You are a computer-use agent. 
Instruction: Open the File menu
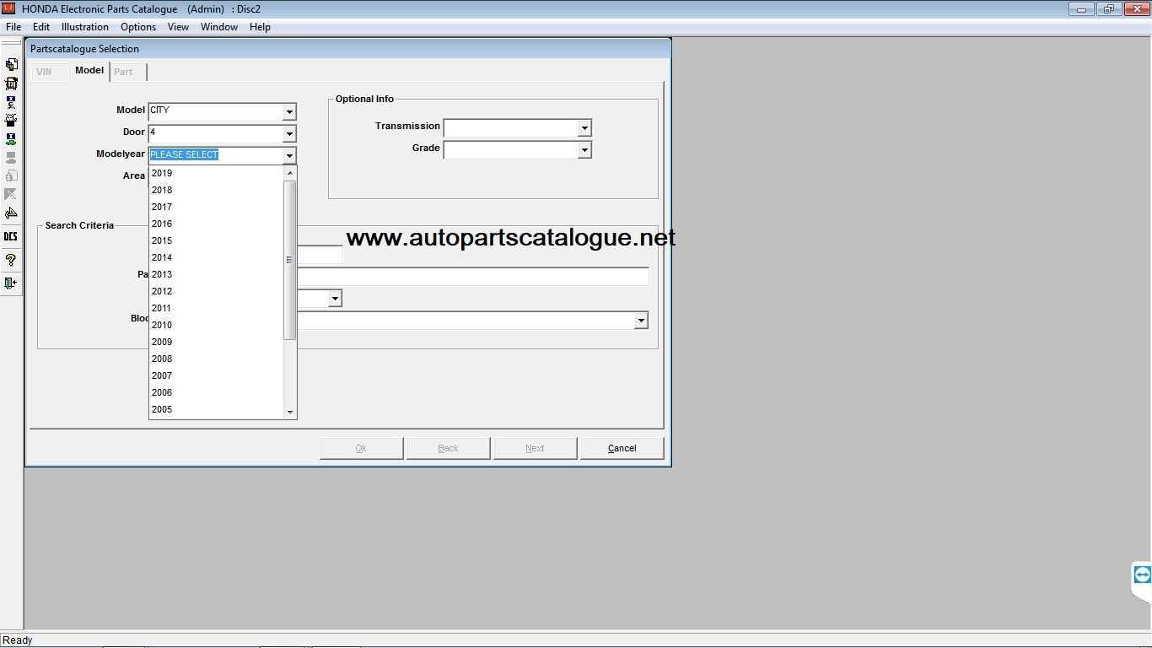click(13, 27)
